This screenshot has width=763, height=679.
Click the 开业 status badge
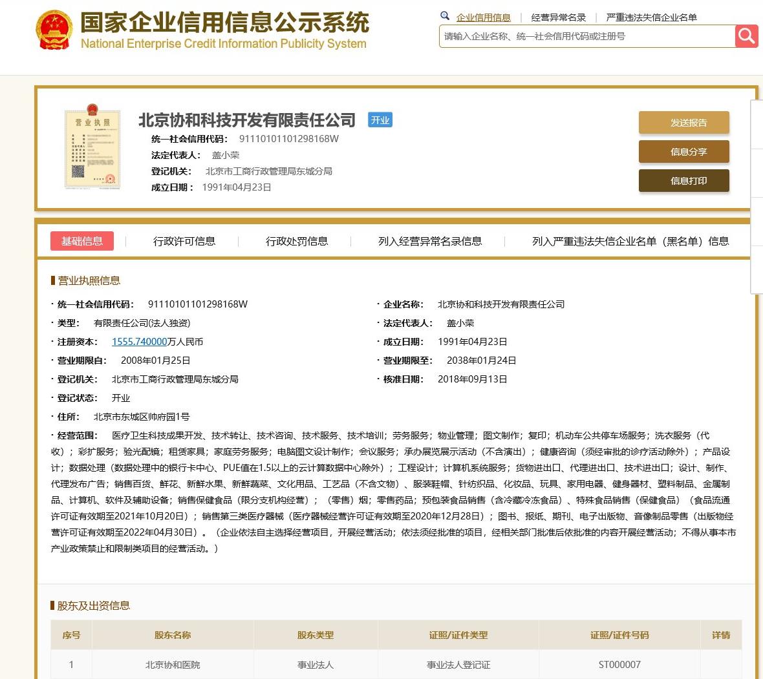pyautogui.click(x=380, y=120)
